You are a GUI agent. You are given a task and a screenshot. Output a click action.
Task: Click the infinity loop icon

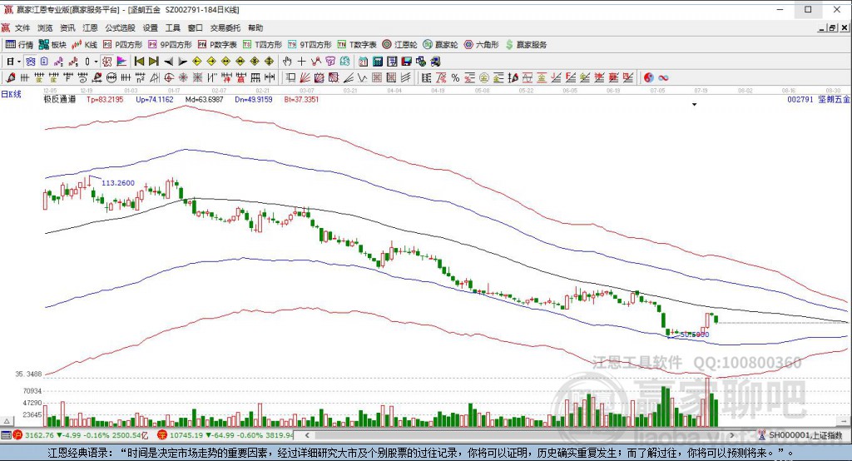click(x=663, y=77)
